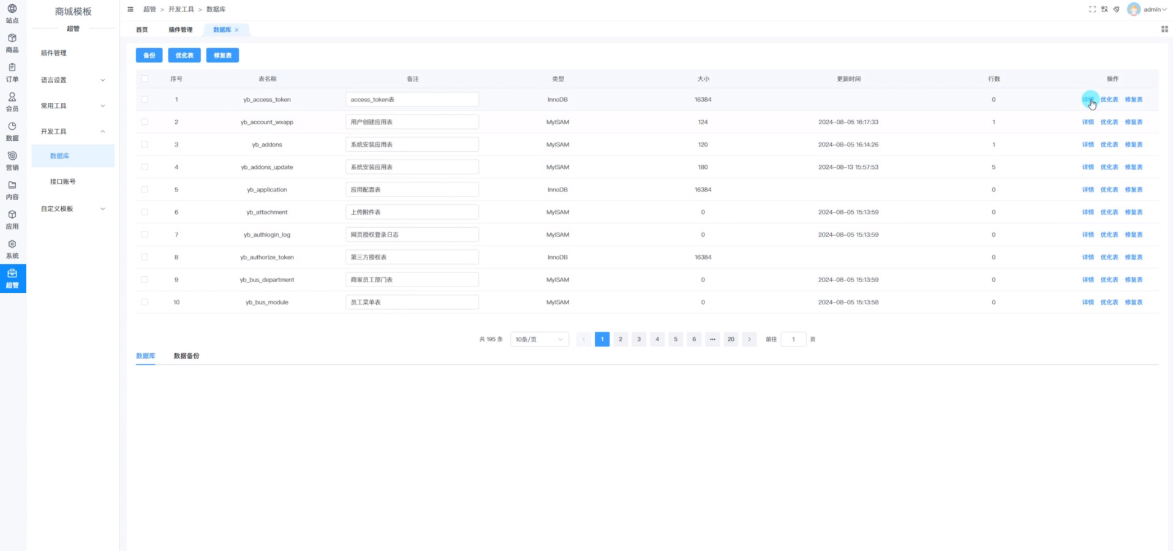Select the yb_addons row checkbox
Viewport: 1173px width, 551px height.
145,144
